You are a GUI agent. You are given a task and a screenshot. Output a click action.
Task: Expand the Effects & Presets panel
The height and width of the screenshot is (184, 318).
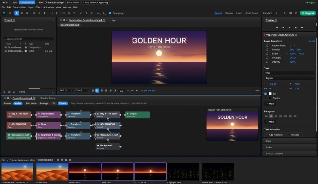click(x=290, y=154)
